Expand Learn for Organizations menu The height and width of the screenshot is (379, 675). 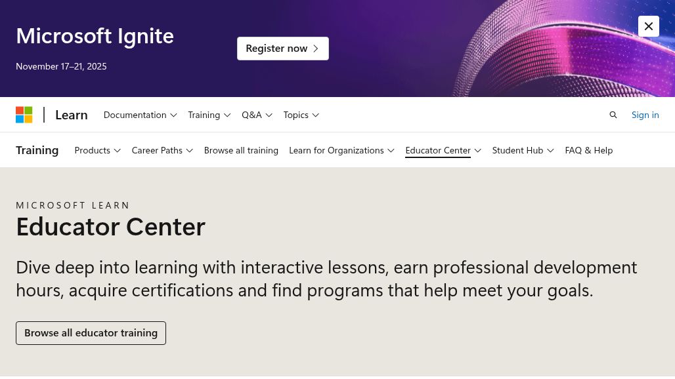click(x=341, y=150)
